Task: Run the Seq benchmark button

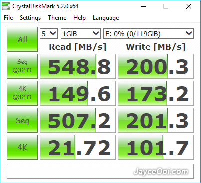Action: (x=22, y=120)
